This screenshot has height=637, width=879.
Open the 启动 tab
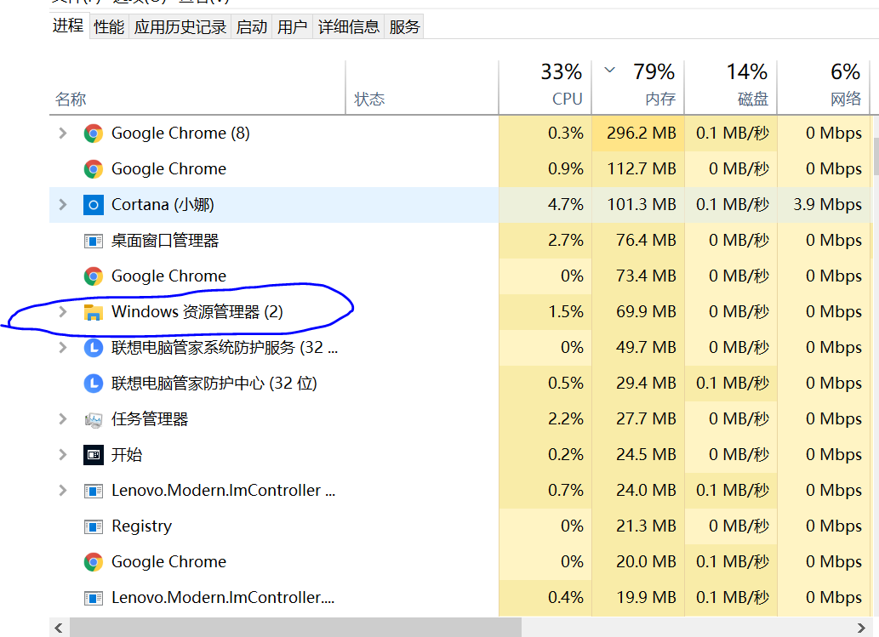point(252,27)
